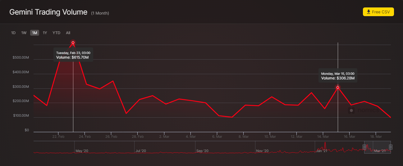Click the Jan '21 spike in navigator
403x166 pixels.
(325, 146)
